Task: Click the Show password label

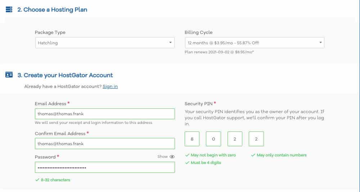Action: 162,157
